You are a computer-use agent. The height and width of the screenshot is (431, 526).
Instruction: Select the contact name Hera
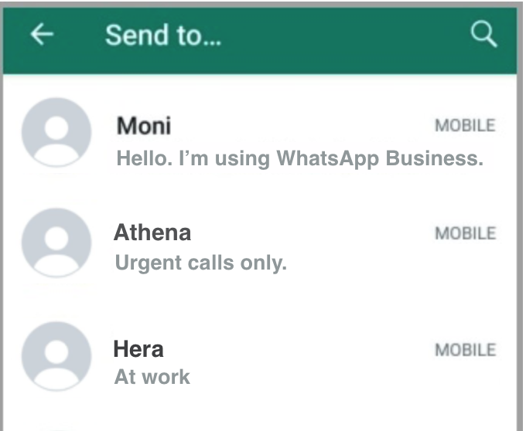tap(138, 349)
